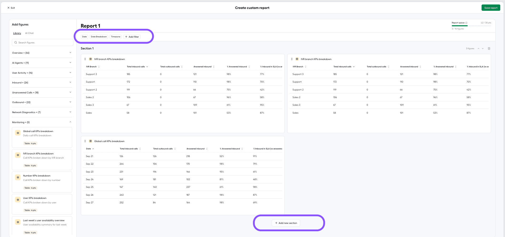505x237 pixels.
Task: Expand the Overview figures category
Action: click(42, 53)
